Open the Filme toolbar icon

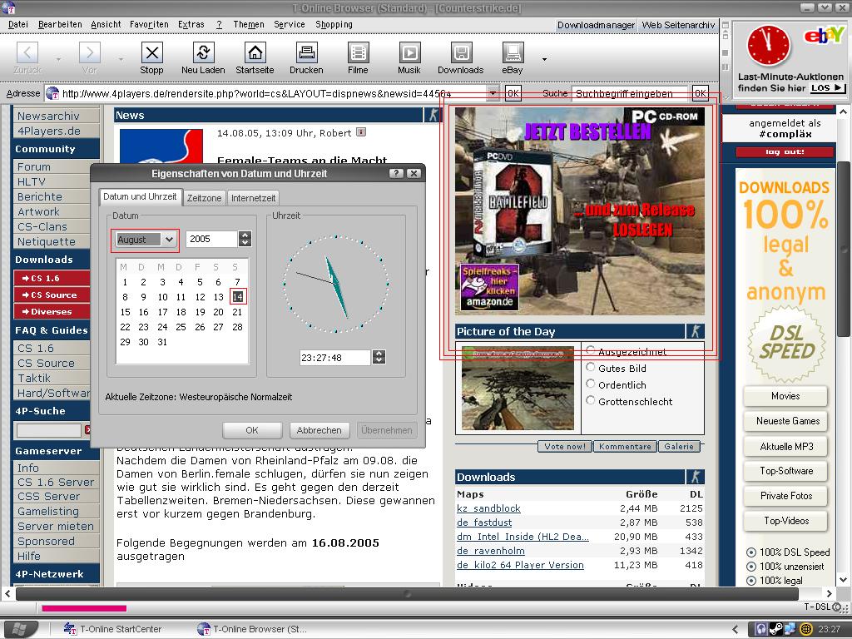pyautogui.click(x=358, y=52)
